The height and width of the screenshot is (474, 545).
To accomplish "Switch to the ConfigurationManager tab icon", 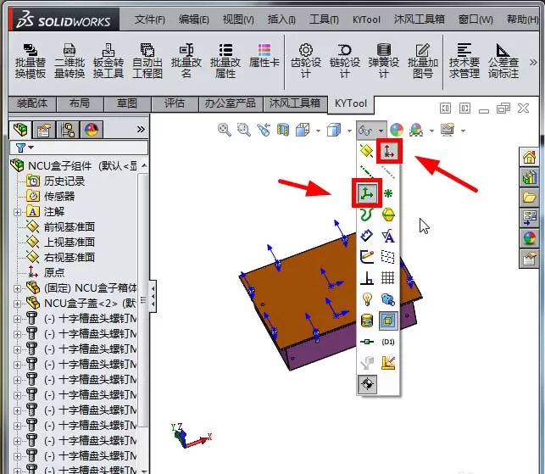I will click(x=68, y=130).
